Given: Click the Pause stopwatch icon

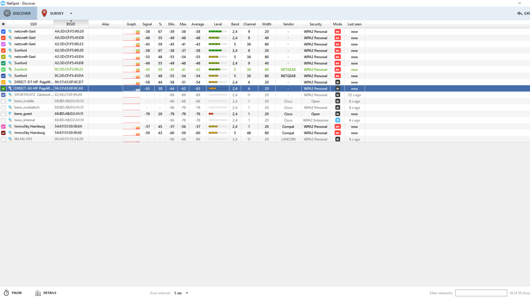Looking at the screenshot, I should click(6, 293).
